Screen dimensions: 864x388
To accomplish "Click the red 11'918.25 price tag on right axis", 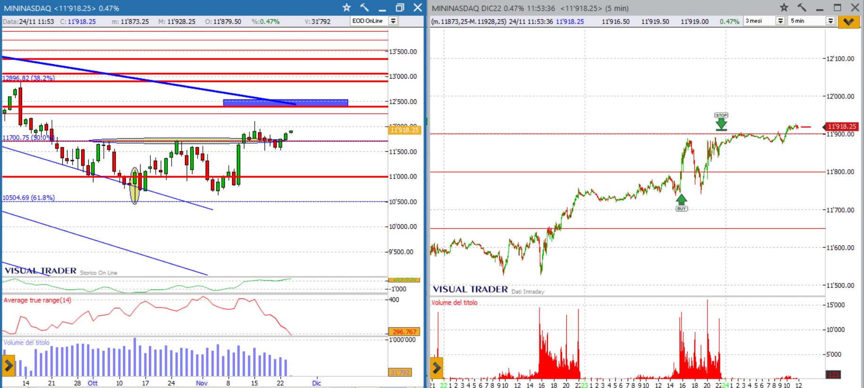I will [x=841, y=126].
